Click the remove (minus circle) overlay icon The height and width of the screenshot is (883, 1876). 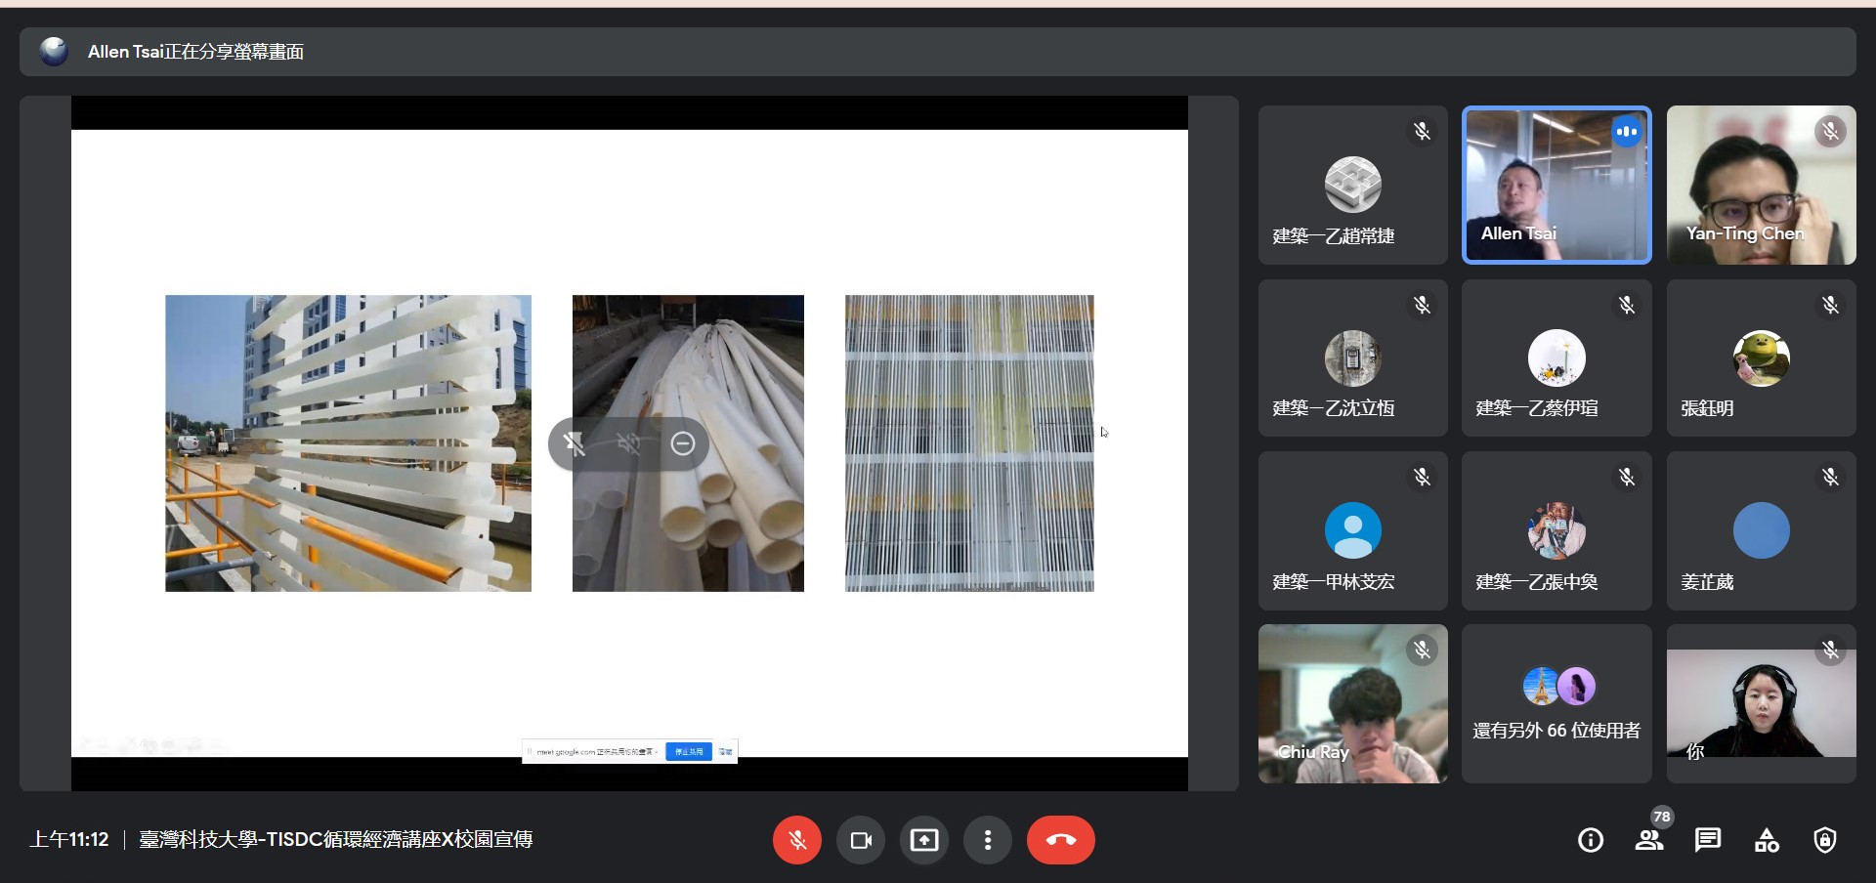tap(683, 444)
